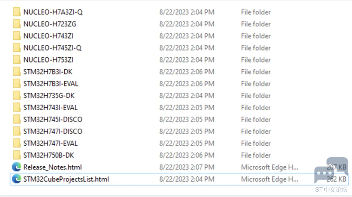Image resolution: width=352 pixels, height=197 pixels.
Task: Select the NUCLEO-H745ZI-Q folder name
Action: pos(52,48)
